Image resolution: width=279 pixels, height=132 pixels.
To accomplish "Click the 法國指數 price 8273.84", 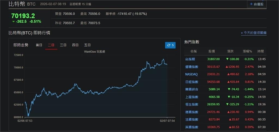I will pyautogui.click(x=214, y=120).
